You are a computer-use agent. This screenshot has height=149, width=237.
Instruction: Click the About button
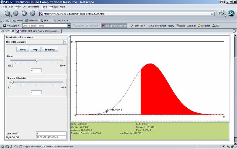(x=23, y=49)
